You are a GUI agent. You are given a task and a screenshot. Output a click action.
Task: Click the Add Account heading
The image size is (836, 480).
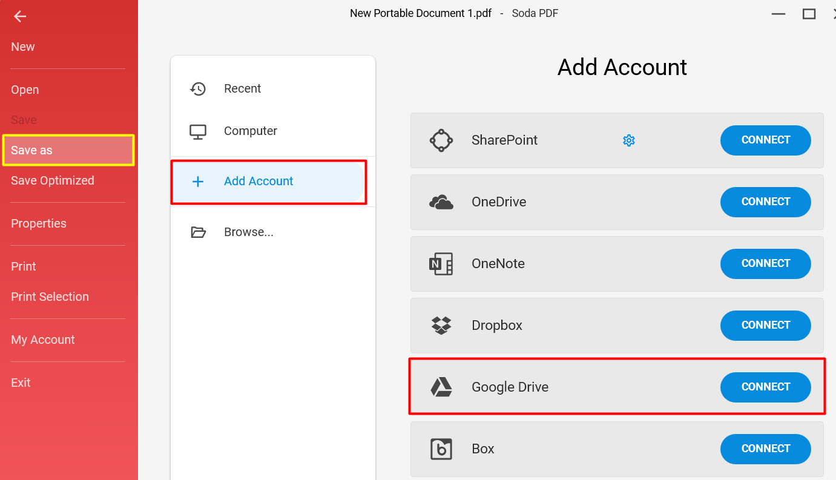(x=622, y=67)
